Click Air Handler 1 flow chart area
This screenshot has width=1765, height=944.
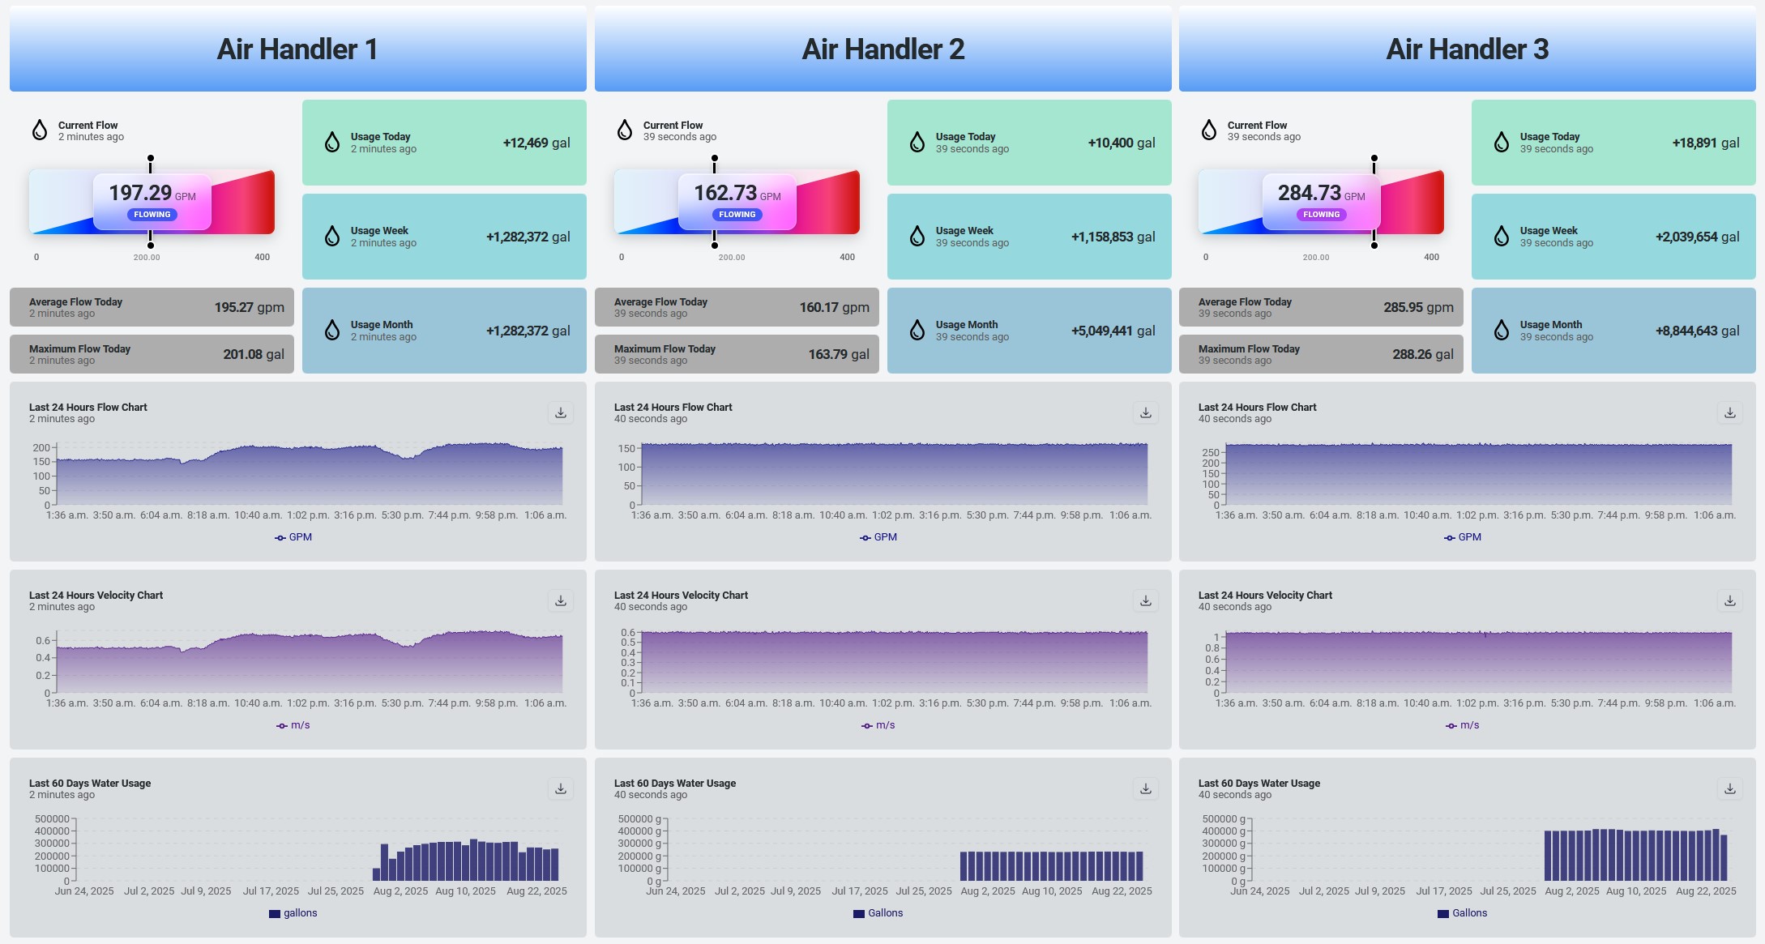[309, 474]
